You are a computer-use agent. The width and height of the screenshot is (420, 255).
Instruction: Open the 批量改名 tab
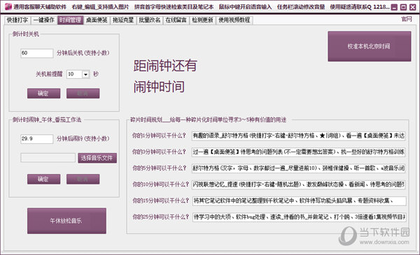point(150,20)
